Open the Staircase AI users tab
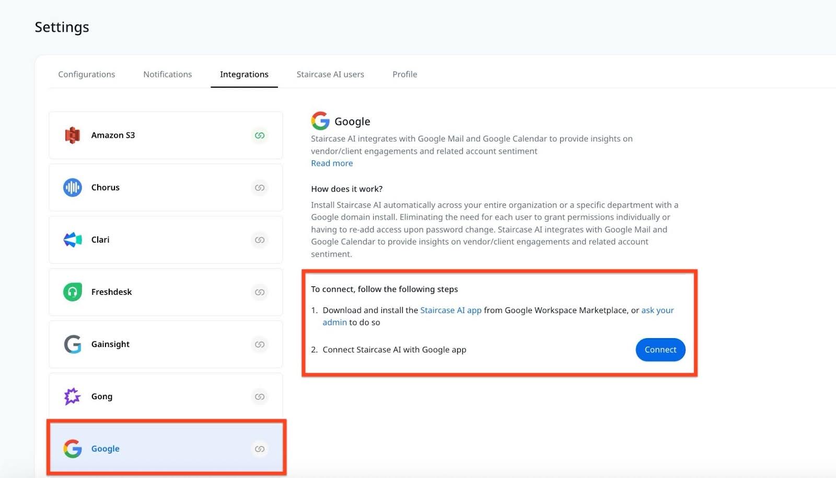 point(330,74)
